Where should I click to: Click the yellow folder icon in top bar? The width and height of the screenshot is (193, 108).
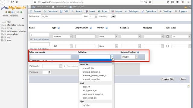pyautogui.click(x=185, y=7)
